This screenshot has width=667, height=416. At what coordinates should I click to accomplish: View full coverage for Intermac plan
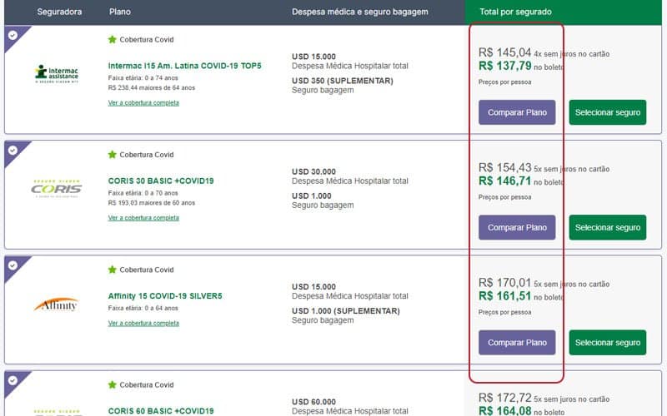point(143,102)
